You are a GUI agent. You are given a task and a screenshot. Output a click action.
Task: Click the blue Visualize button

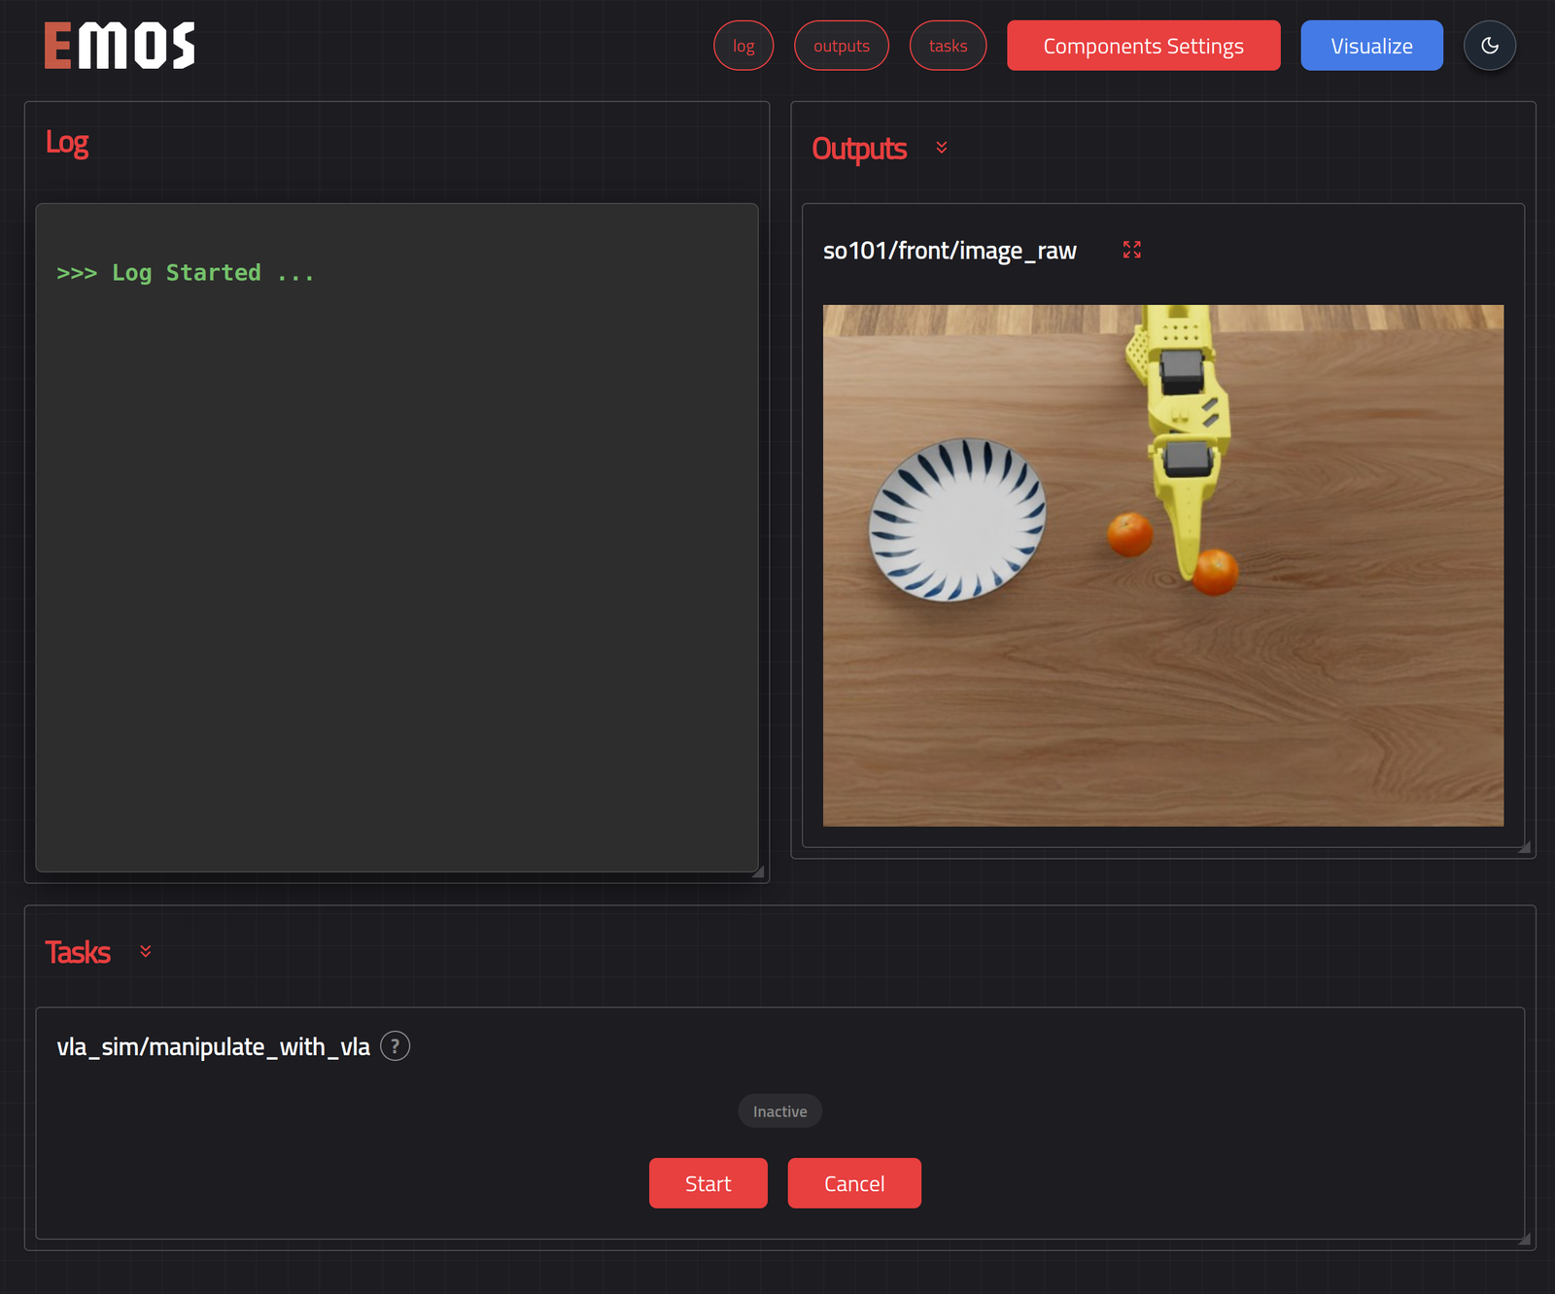tap(1371, 46)
